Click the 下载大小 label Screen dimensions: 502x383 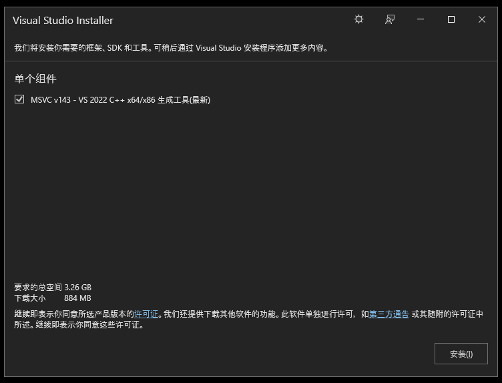pyautogui.click(x=30, y=298)
